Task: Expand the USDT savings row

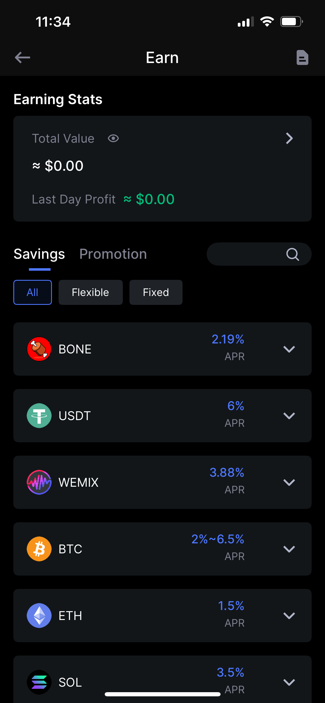Action: coord(289,416)
